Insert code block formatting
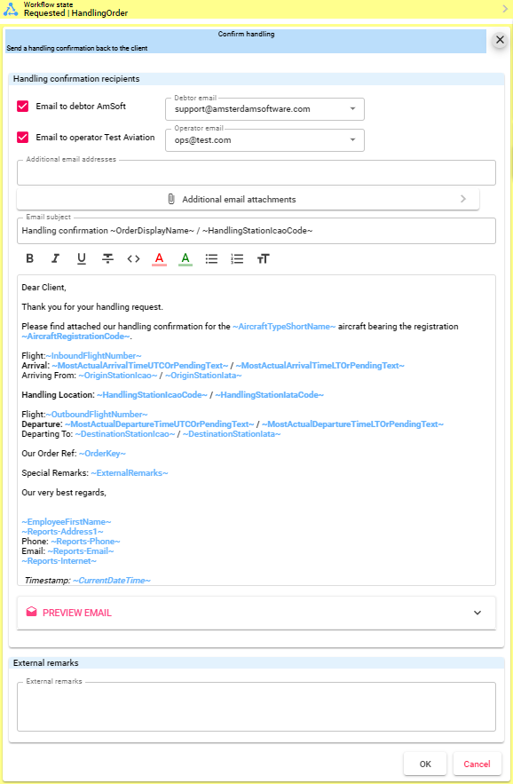 click(133, 258)
